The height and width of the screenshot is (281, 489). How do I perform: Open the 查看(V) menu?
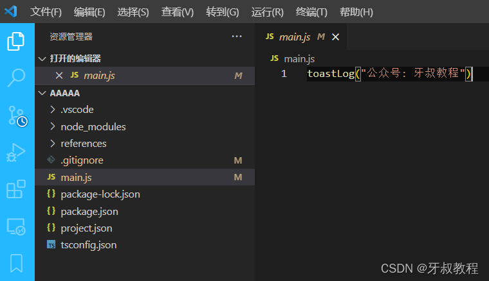click(178, 12)
